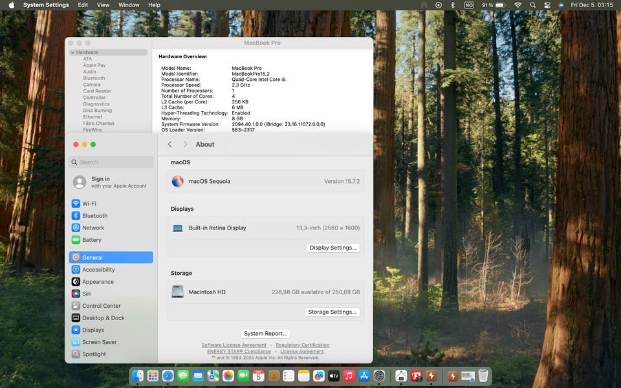
Task: Select Fibre Channel in the hardware list
Action: tap(98, 124)
